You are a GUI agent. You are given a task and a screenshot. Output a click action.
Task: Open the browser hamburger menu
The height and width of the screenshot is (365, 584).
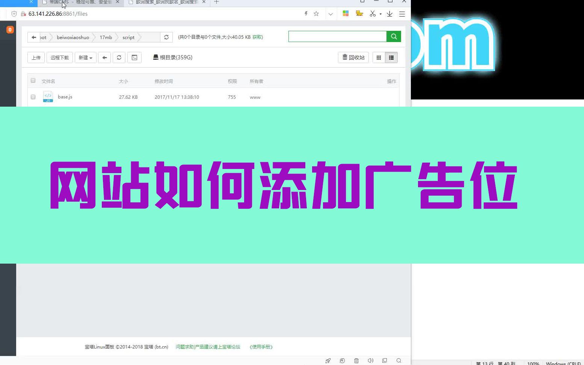tap(402, 14)
